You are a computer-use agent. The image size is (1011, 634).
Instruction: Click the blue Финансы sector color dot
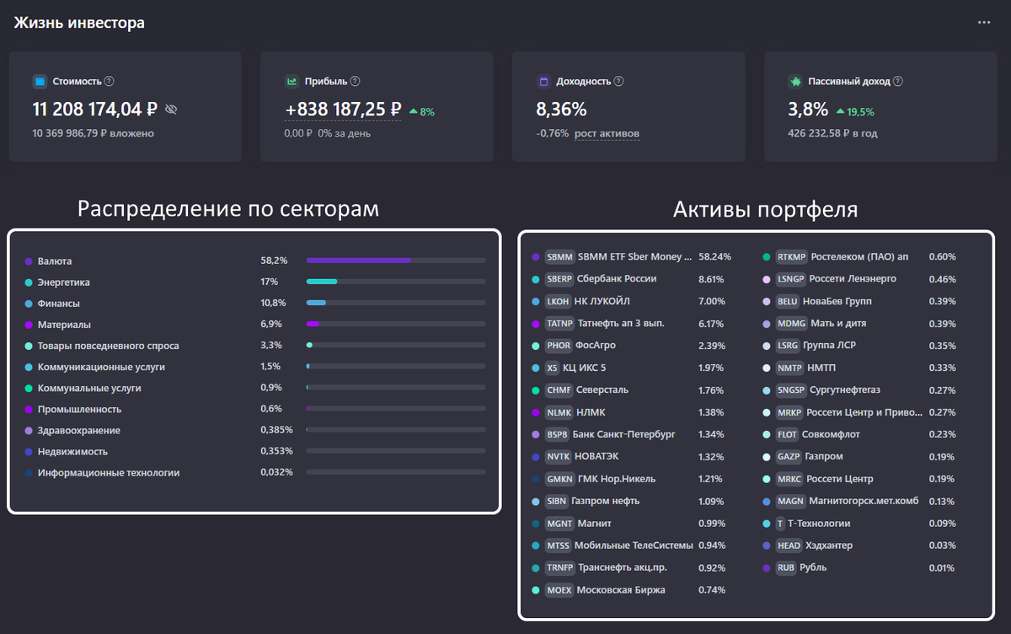click(29, 304)
